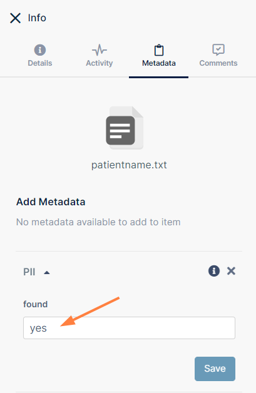256x393 pixels.
Task: Click the Activity pulse line icon
Action: [x=100, y=50]
